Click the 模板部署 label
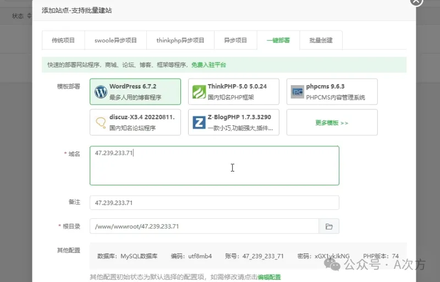 (x=68, y=86)
